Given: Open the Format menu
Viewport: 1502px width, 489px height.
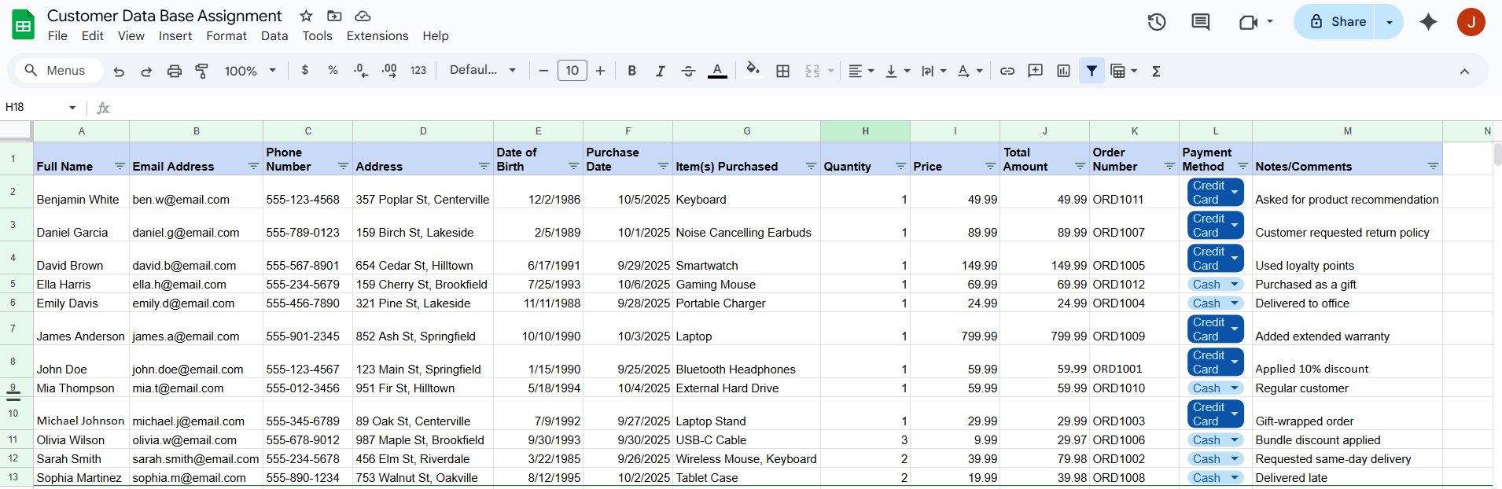Looking at the screenshot, I should [x=226, y=36].
